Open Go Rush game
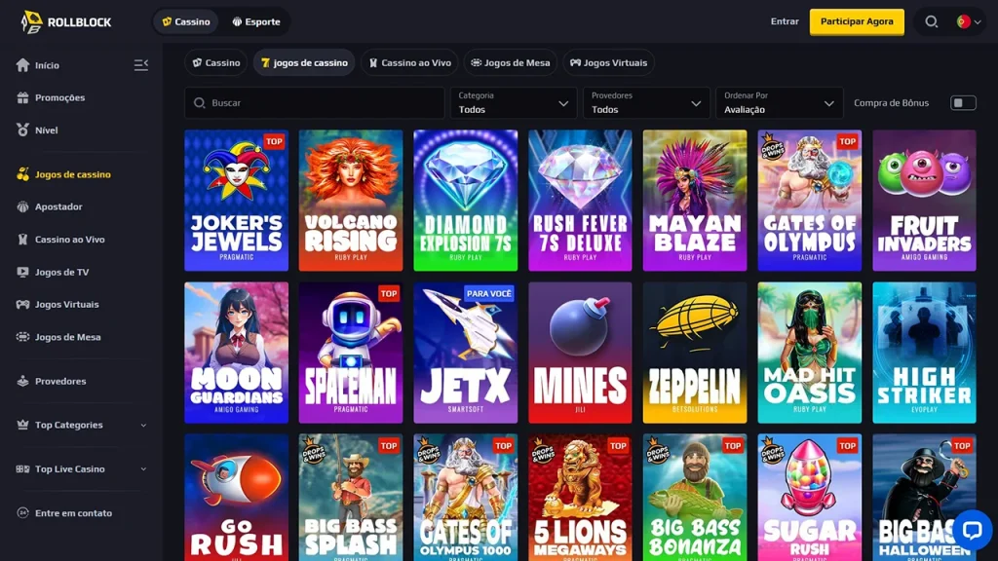 (236, 498)
